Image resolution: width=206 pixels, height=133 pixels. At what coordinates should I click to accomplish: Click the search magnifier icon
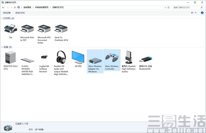point(202,7)
